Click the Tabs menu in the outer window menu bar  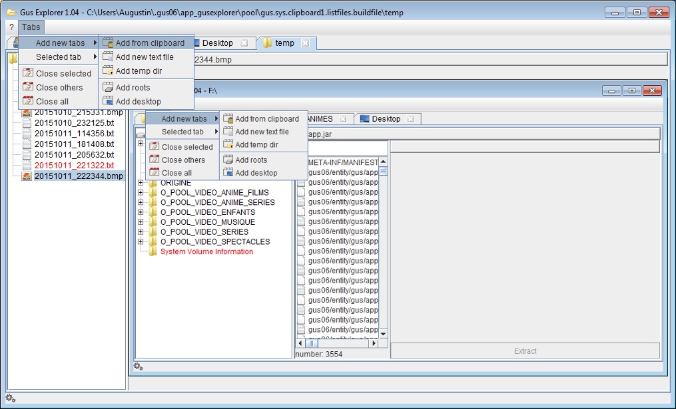[x=31, y=27]
